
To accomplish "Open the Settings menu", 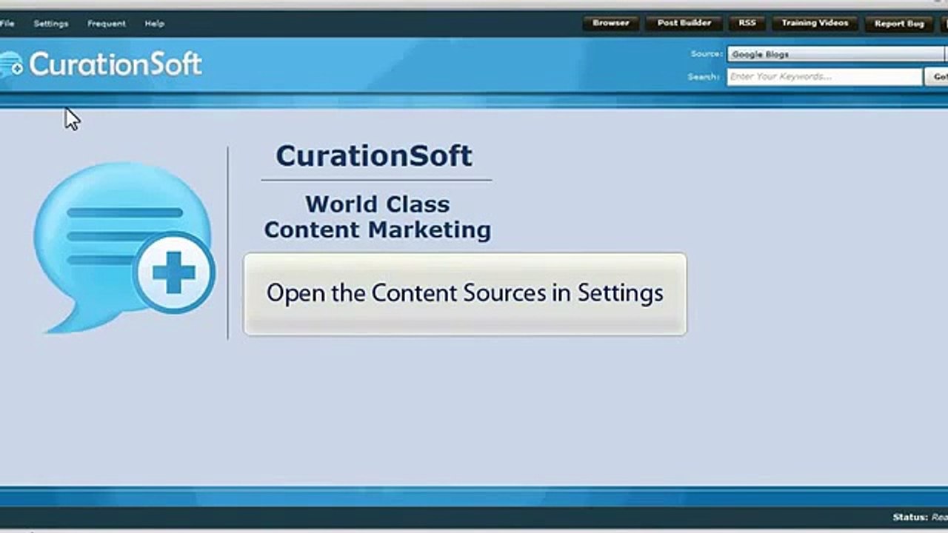I will tap(50, 24).
